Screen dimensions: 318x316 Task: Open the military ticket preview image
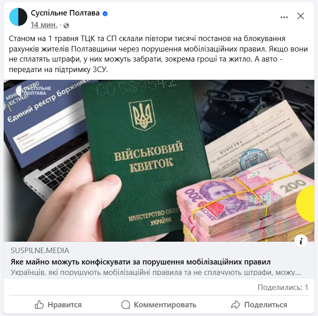point(159,161)
